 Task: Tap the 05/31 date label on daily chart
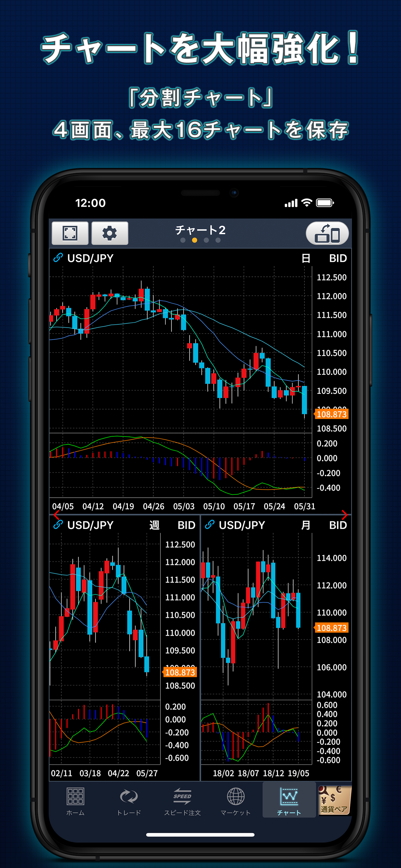click(x=305, y=506)
